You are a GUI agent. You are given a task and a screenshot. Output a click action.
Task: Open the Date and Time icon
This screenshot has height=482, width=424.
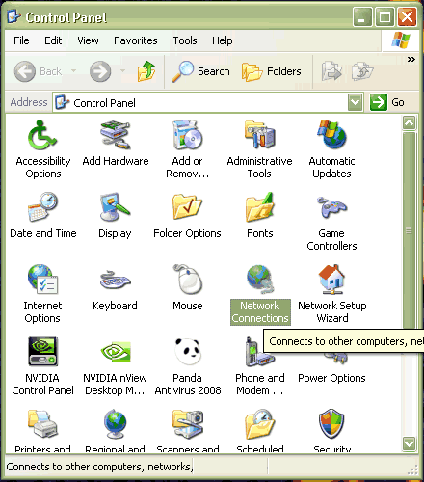click(x=42, y=207)
